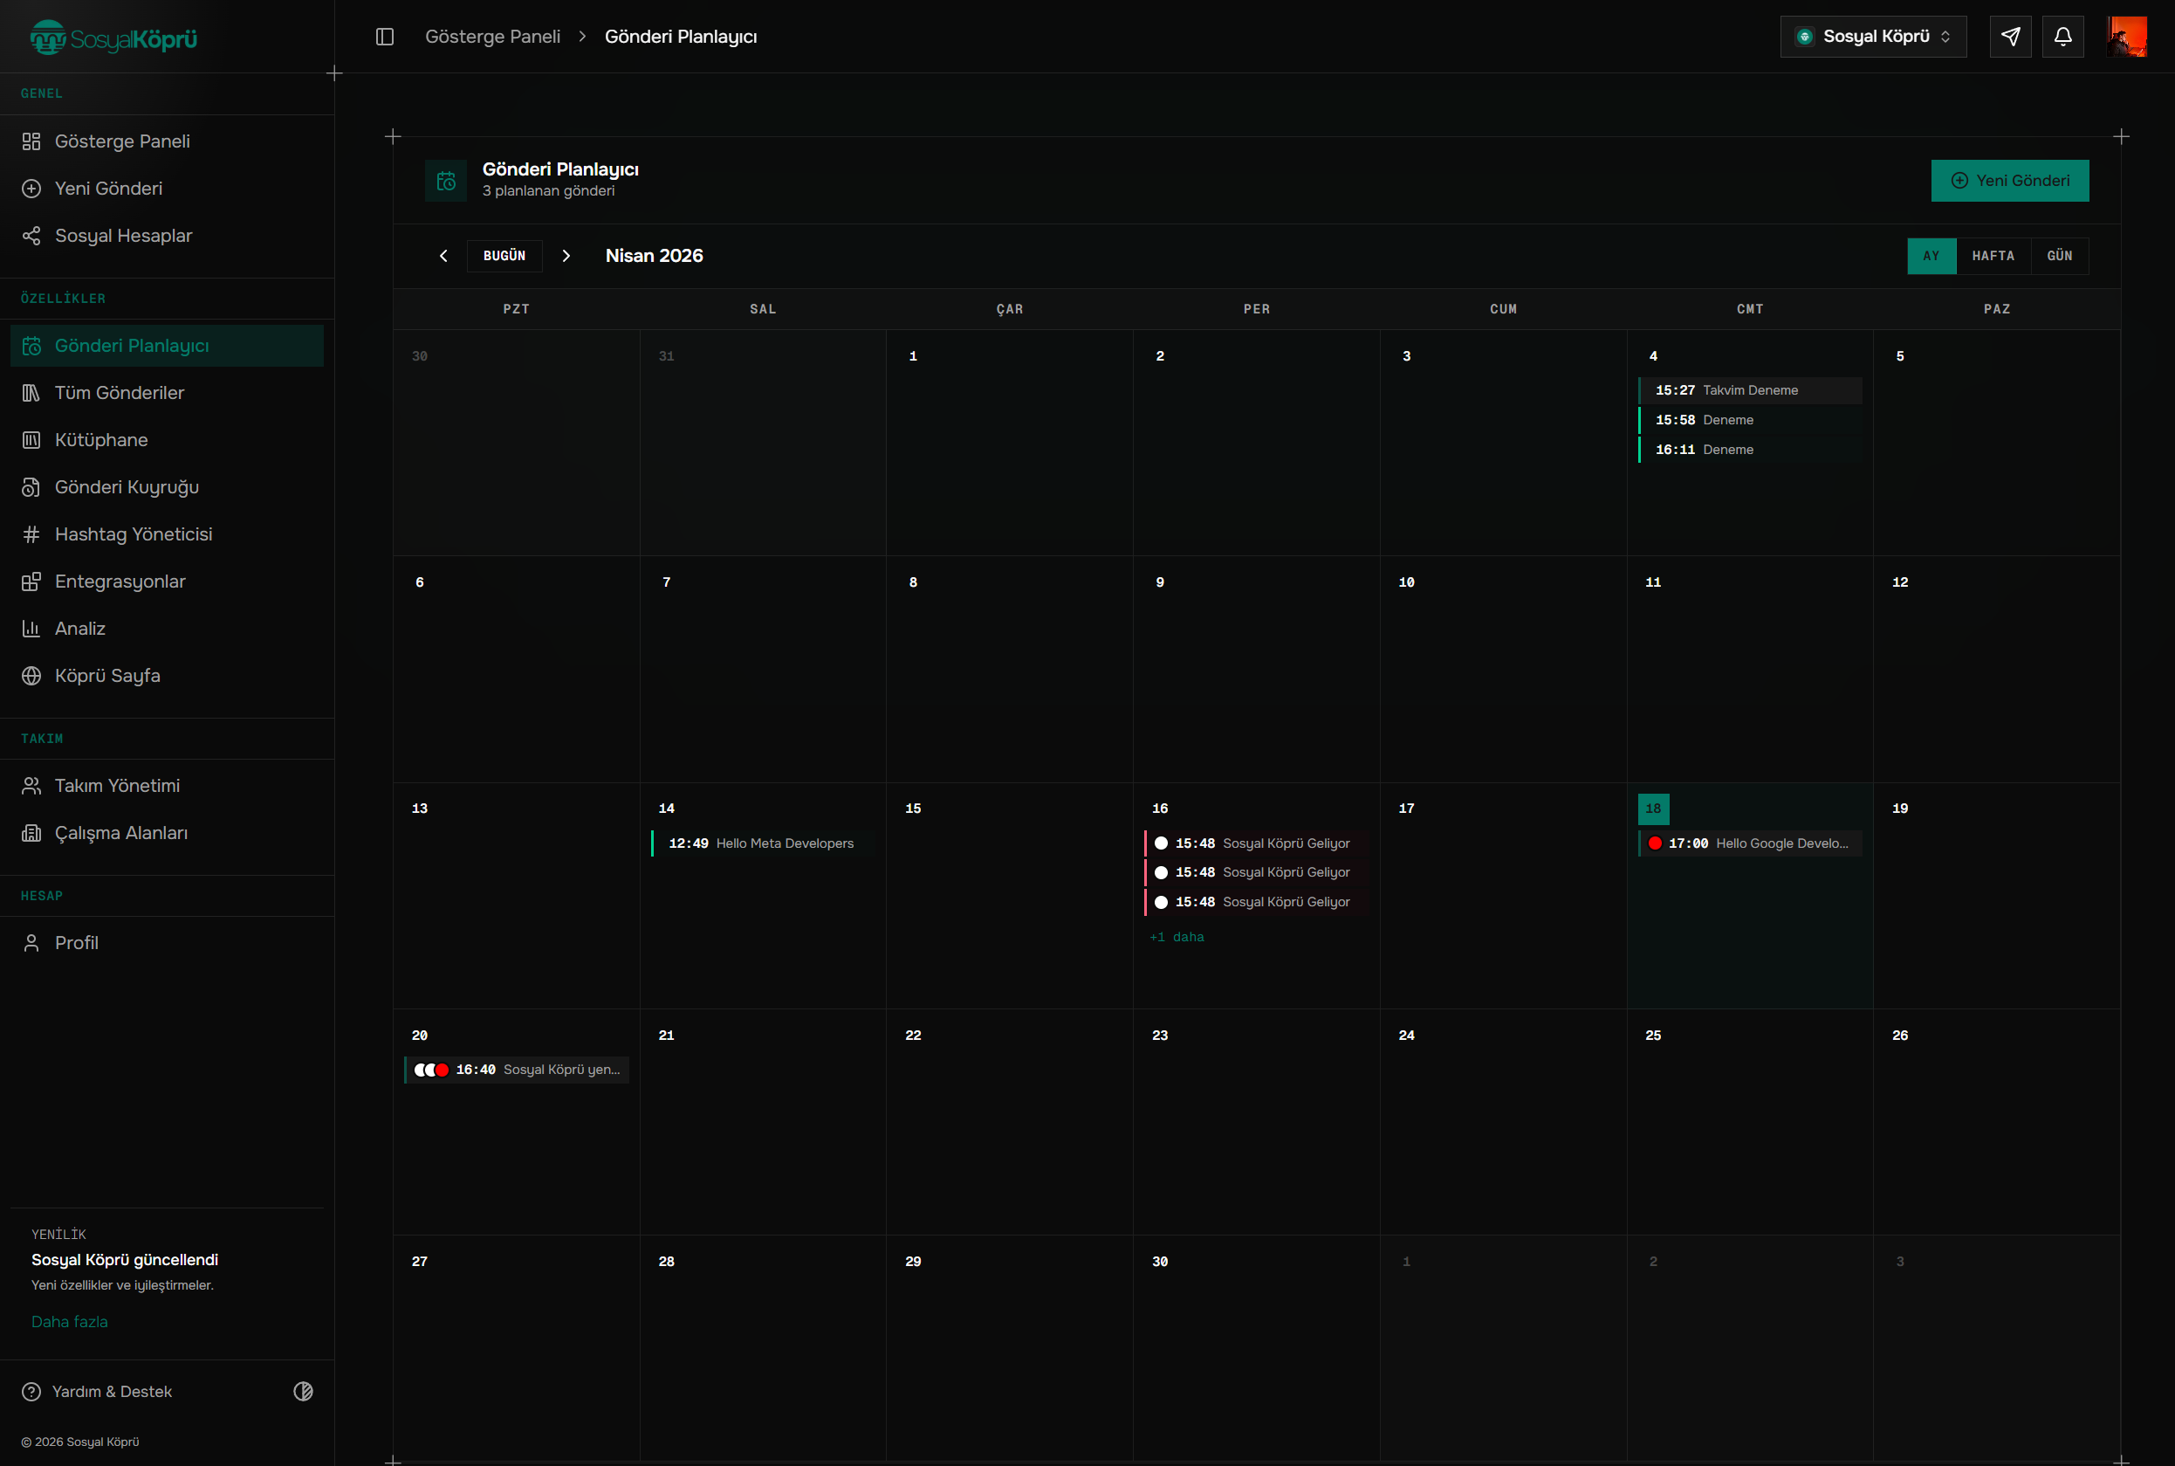Open Yeni Gönderi in sidebar
Image resolution: width=2175 pixels, height=1466 pixels.
(168, 188)
